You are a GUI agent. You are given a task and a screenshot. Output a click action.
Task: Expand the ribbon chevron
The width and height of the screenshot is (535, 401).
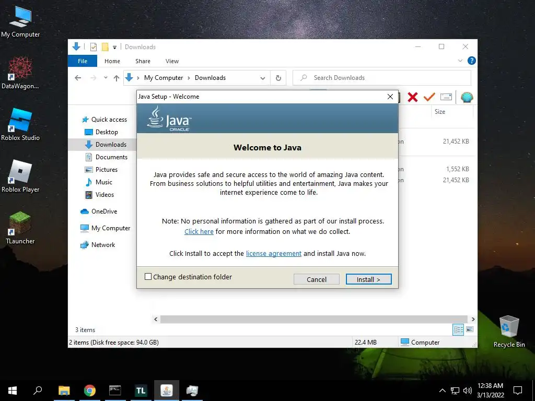tap(460, 61)
